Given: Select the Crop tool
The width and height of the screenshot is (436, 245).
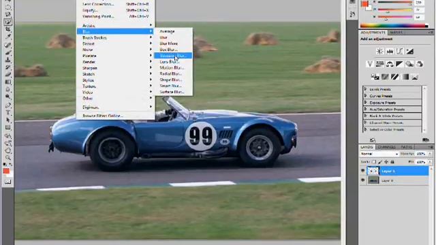Looking at the screenshot, I should point(8,29).
